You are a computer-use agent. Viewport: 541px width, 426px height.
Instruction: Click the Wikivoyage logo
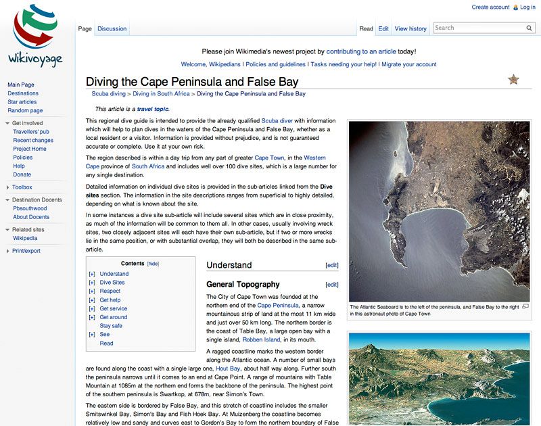pyautogui.click(x=35, y=36)
